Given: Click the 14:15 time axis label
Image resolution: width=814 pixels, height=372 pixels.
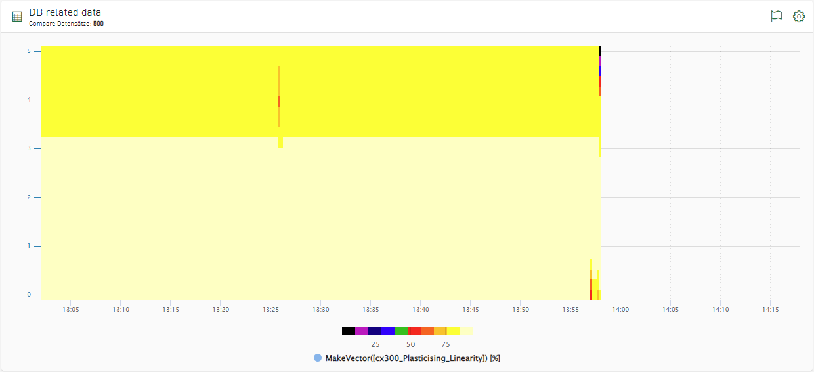Looking at the screenshot, I should pyautogui.click(x=770, y=309).
